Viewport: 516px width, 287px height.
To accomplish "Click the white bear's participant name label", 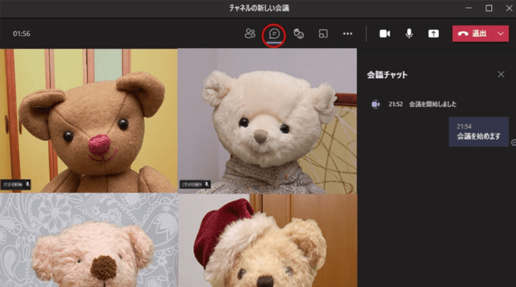I will click(195, 184).
